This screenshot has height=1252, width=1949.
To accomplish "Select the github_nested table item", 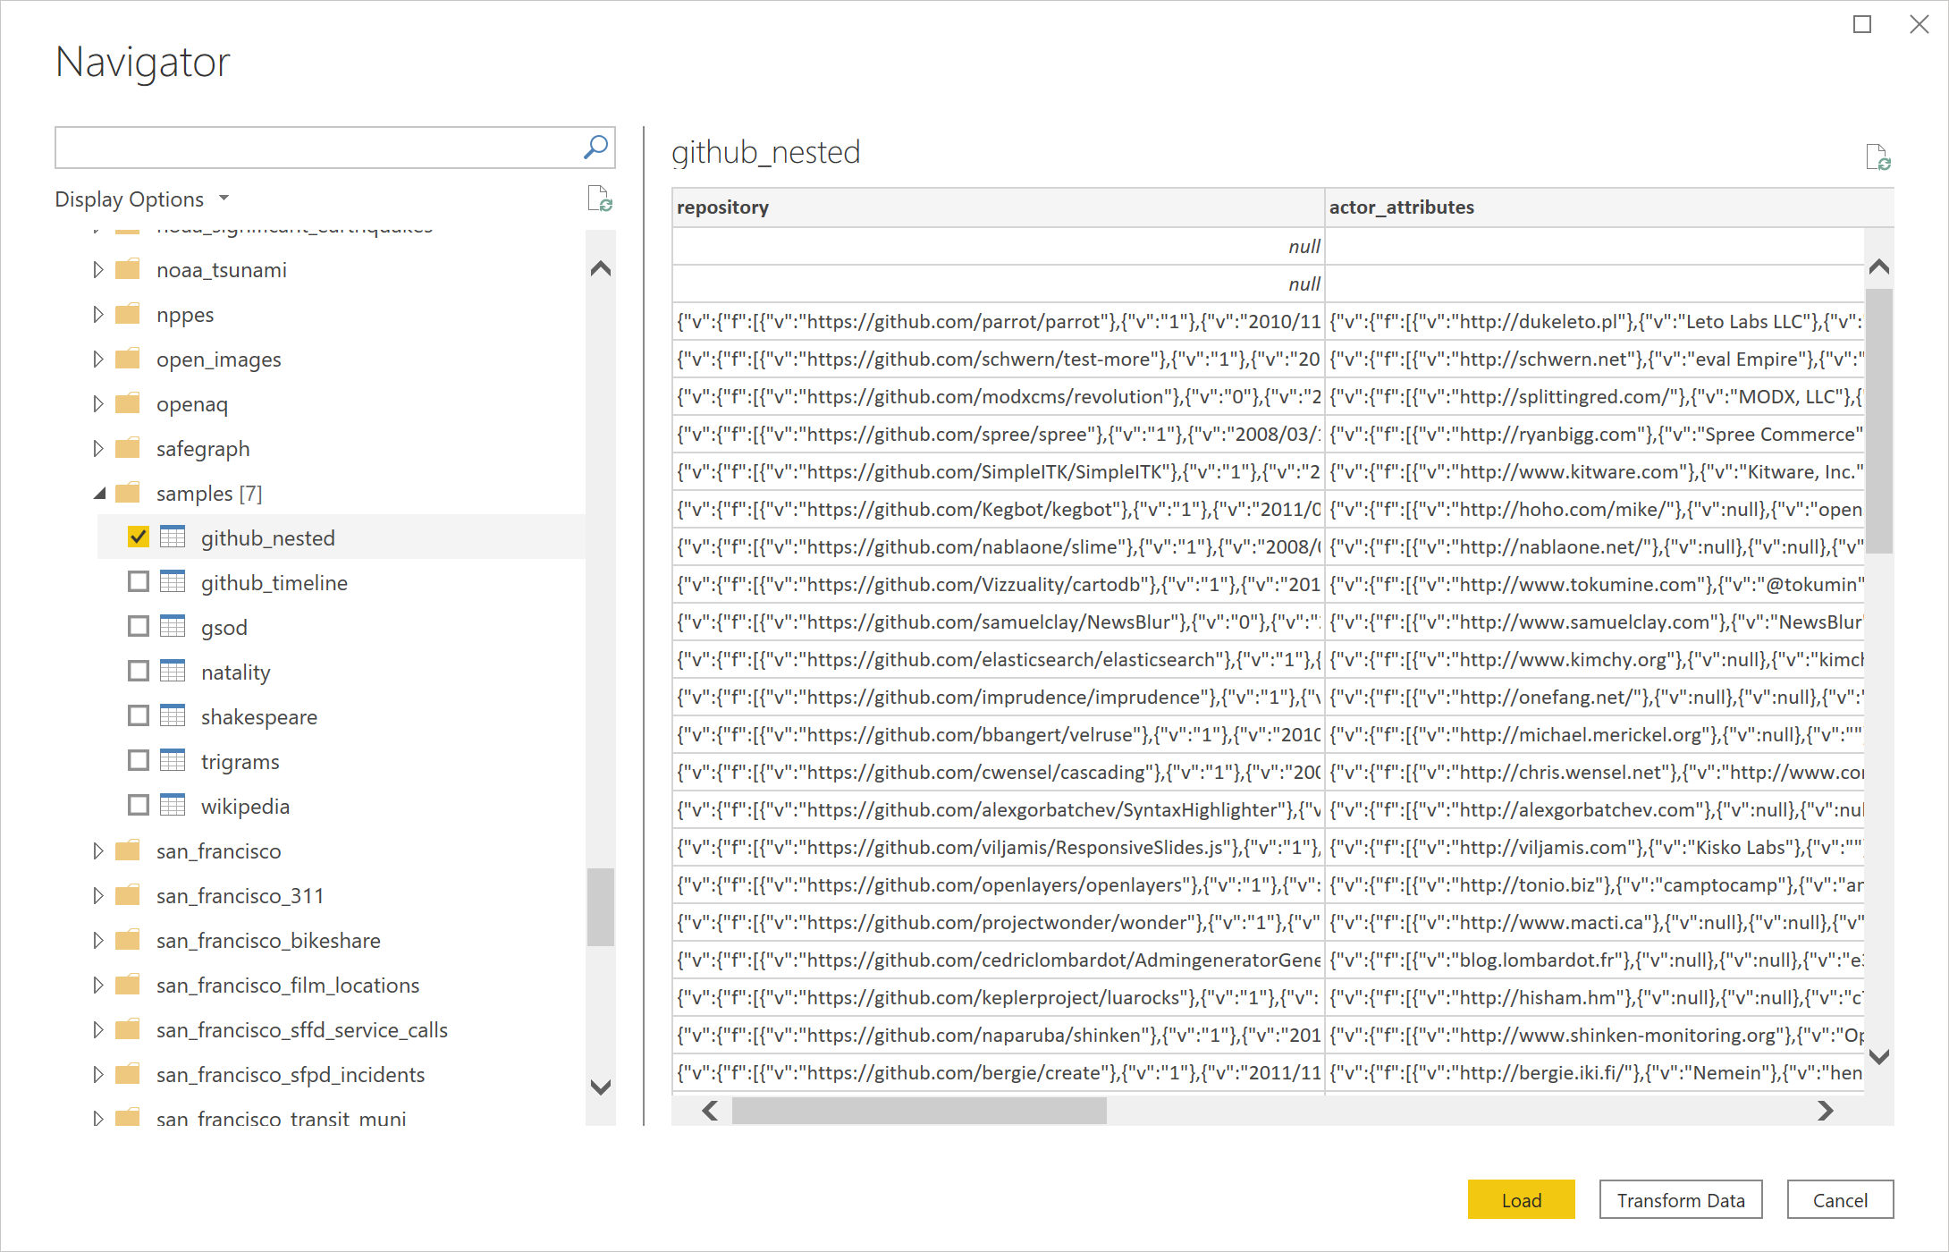I will click(x=268, y=538).
